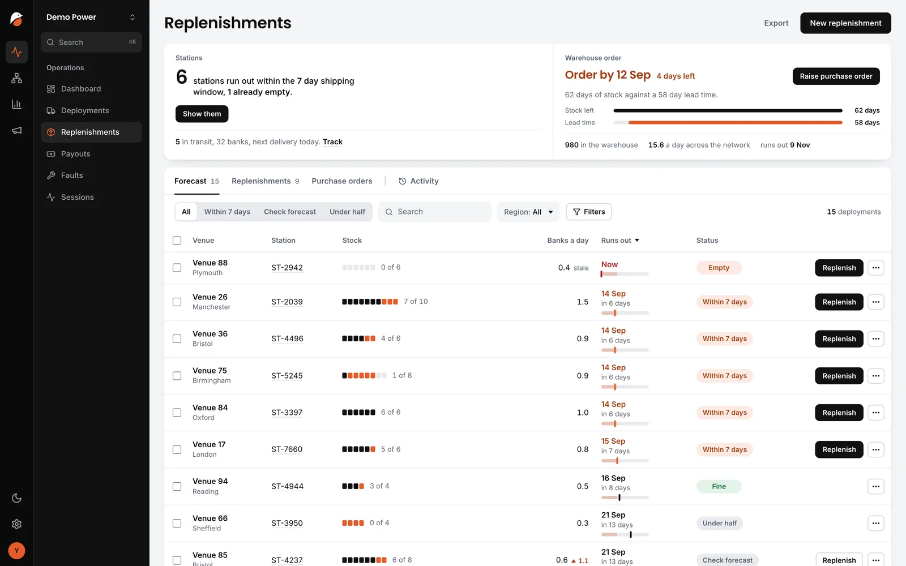Tick the checkbox for Venue 17
Image resolution: width=906 pixels, height=566 pixels.
177,449
